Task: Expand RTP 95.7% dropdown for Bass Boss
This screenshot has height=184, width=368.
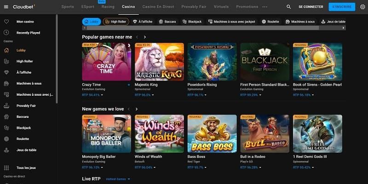Action: click(197, 167)
